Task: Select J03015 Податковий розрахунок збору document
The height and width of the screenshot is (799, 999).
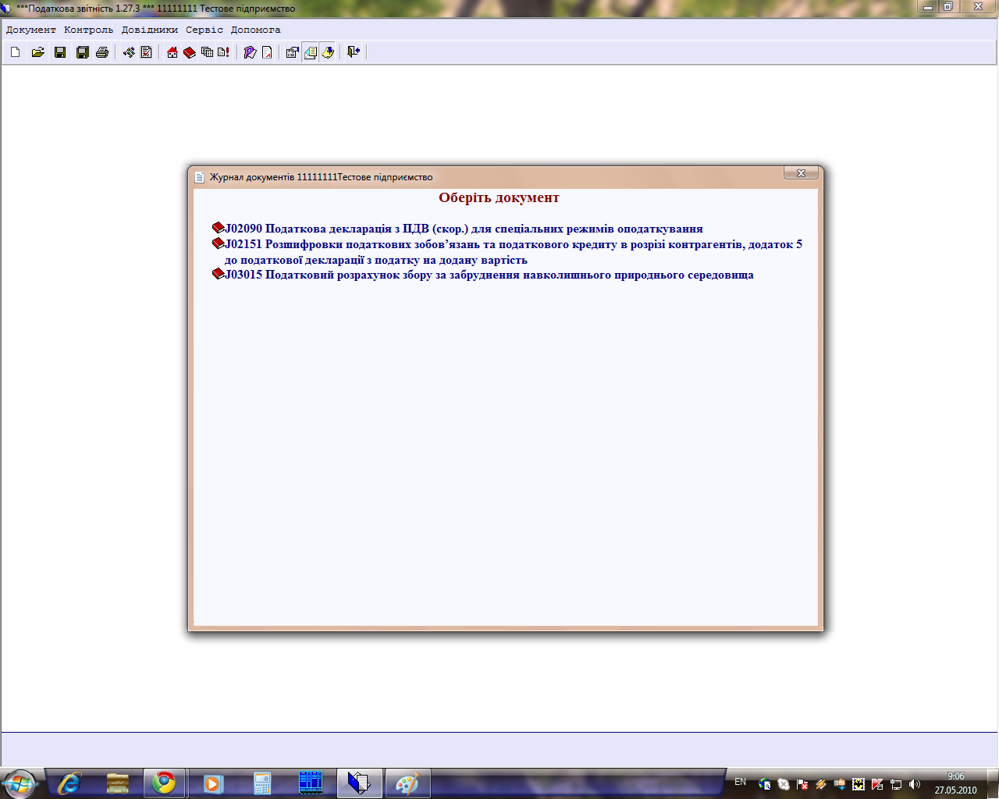Action: tap(489, 275)
